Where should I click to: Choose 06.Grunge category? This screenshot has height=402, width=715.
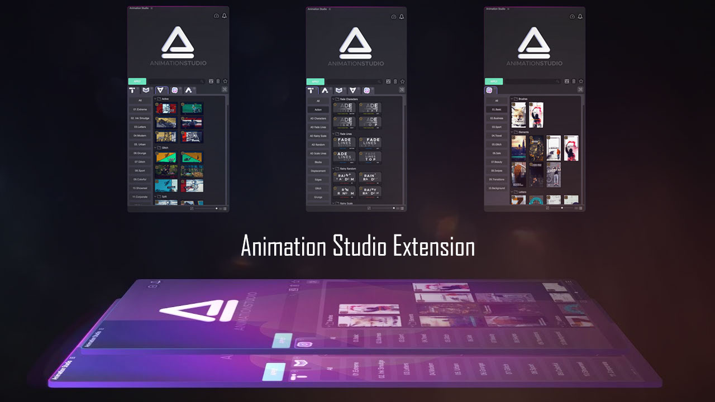click(140, 153)
